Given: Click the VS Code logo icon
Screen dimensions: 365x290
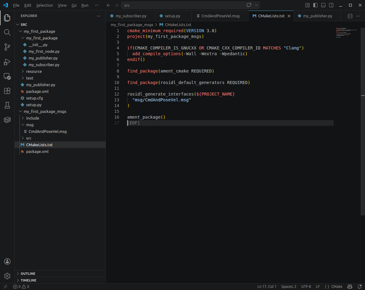Looking at the screenshot, I should 5,5.
